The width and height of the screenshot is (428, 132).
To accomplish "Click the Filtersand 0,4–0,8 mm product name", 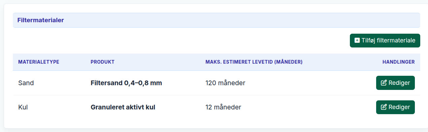I will coord(126,83).
